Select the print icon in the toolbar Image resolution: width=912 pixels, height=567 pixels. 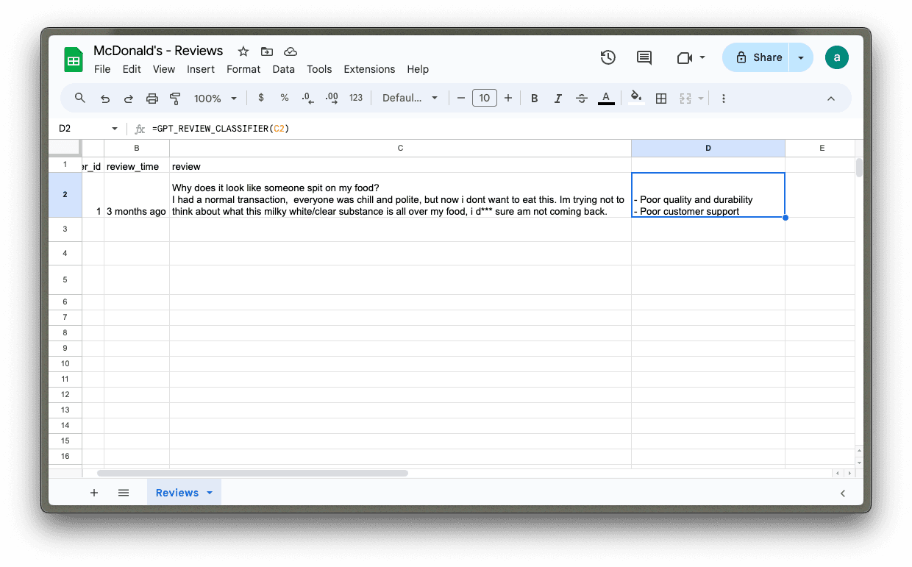(x=152, y=97)
